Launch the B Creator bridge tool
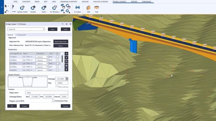 coord(78,8)
